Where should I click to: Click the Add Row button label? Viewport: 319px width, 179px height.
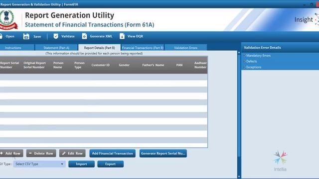[13, 154]
